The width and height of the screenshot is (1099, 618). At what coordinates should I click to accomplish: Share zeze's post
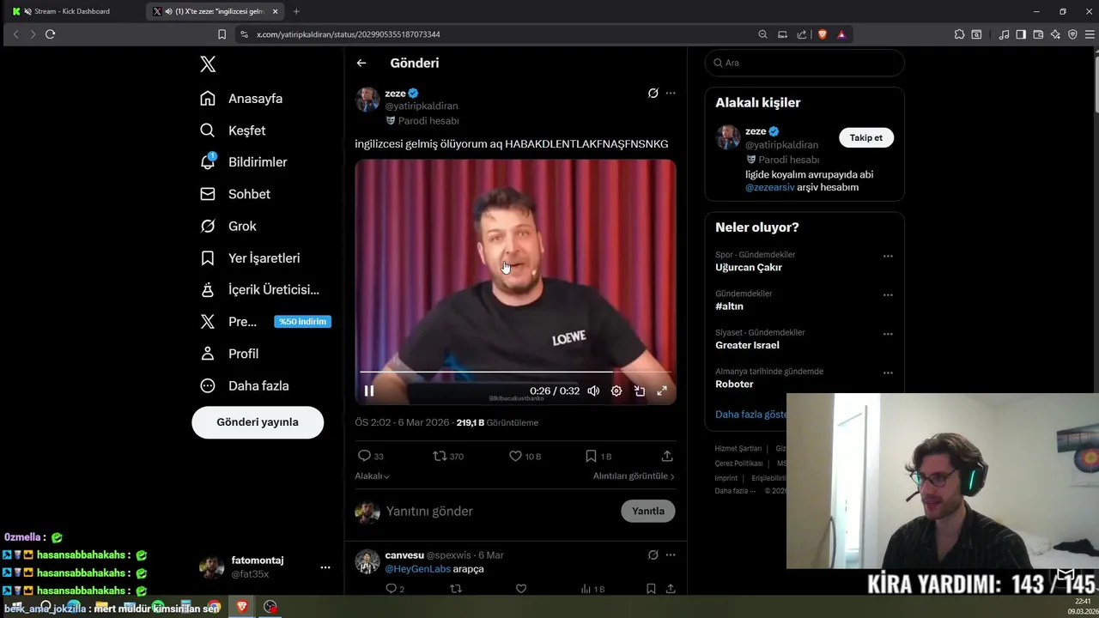[x=667, y=456]
